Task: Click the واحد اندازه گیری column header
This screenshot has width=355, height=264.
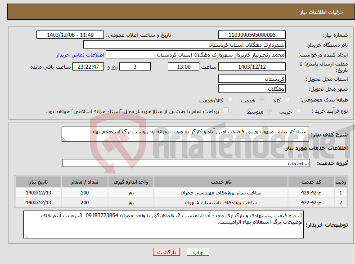Action: (x=131, y=182)
